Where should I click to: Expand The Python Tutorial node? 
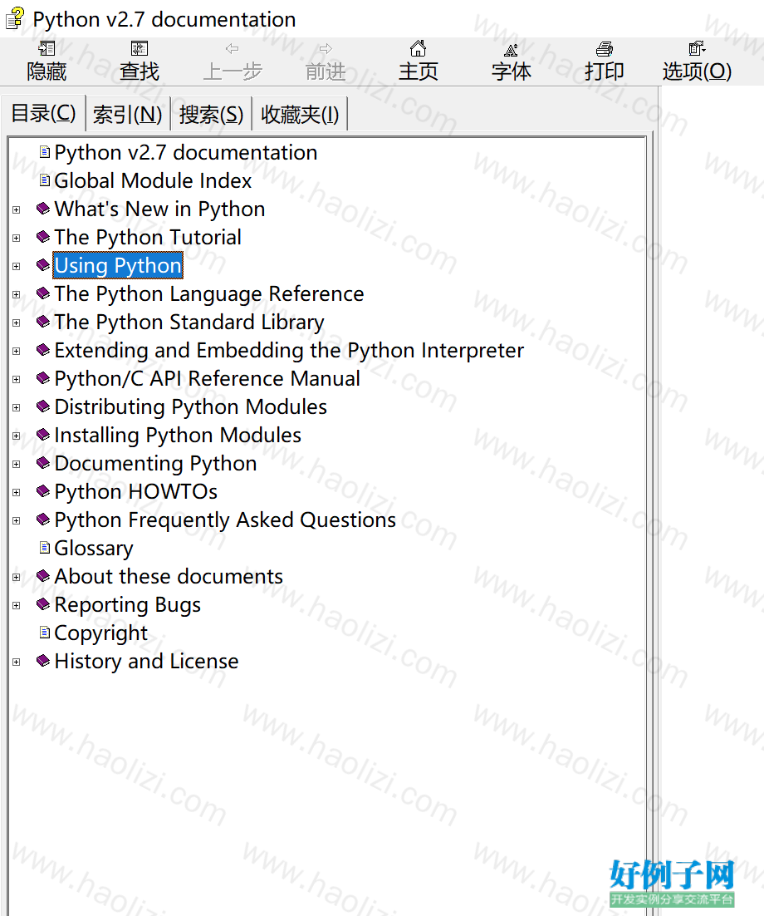[x=17, y=238]
